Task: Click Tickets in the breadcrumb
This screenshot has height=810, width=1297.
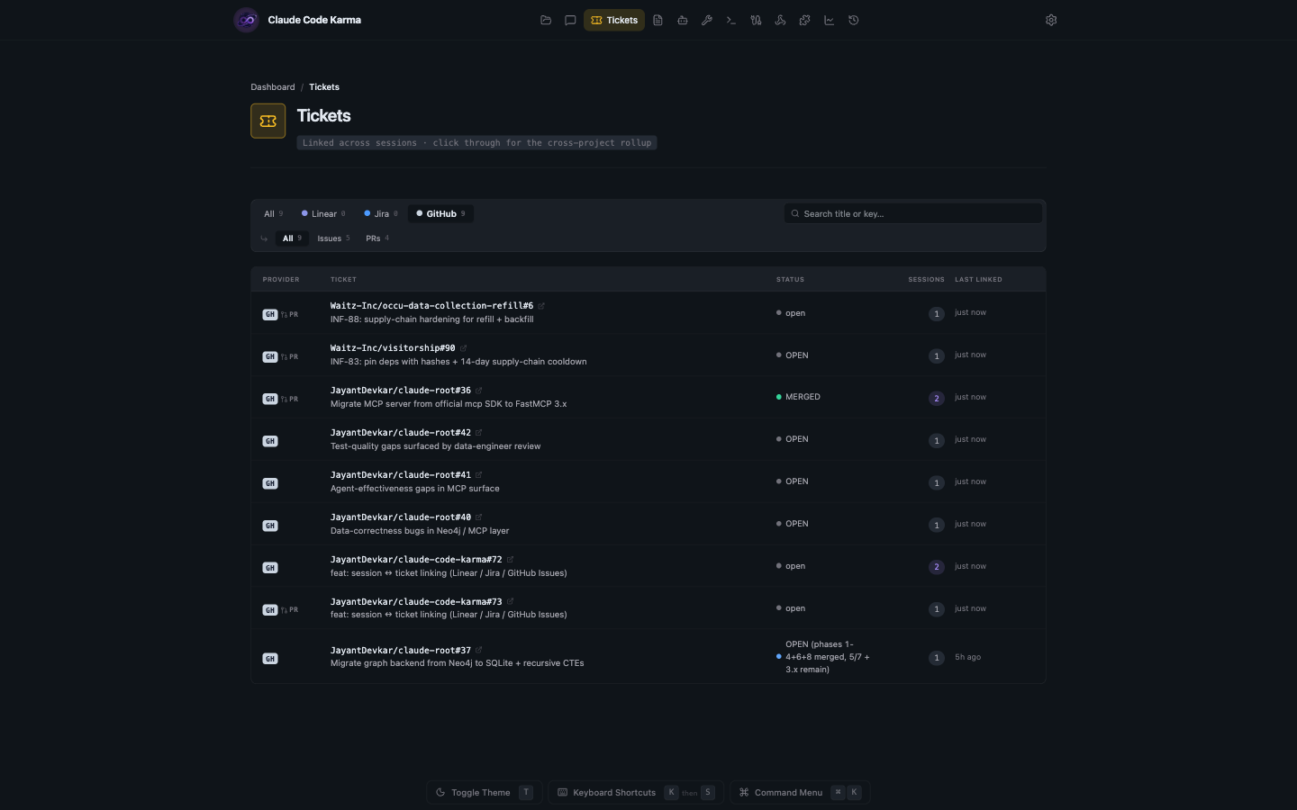Action: click(x=324, y=87)
